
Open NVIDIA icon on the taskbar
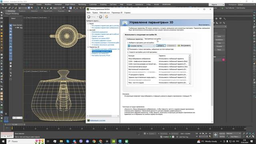(x=114, y=141)
